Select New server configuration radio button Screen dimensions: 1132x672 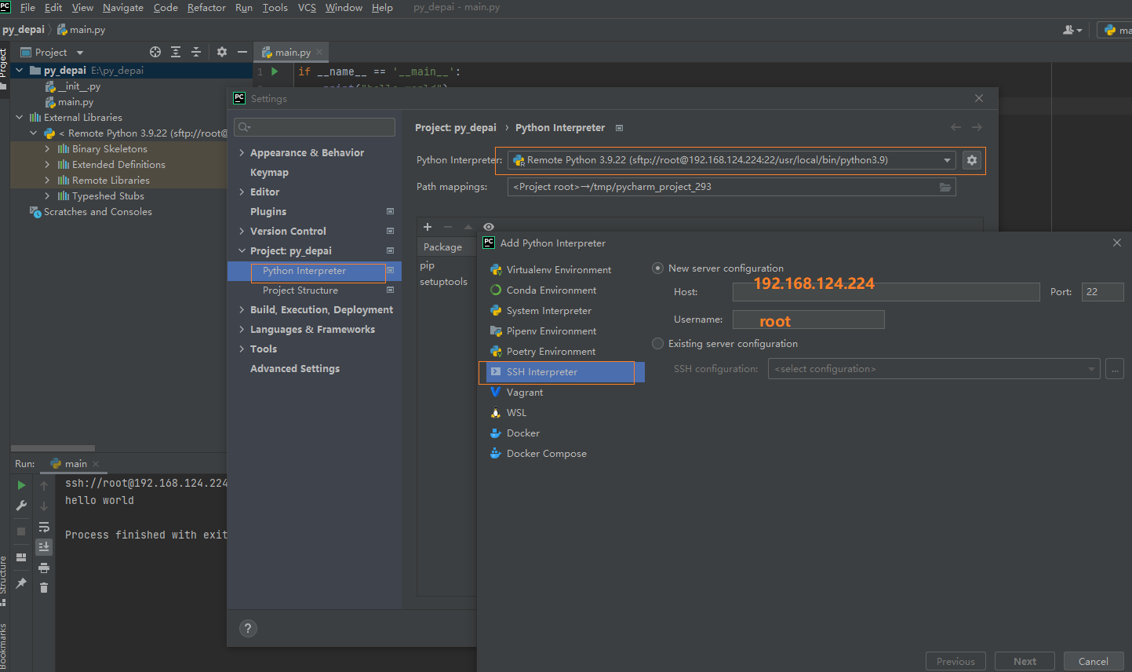click(658, 268)
